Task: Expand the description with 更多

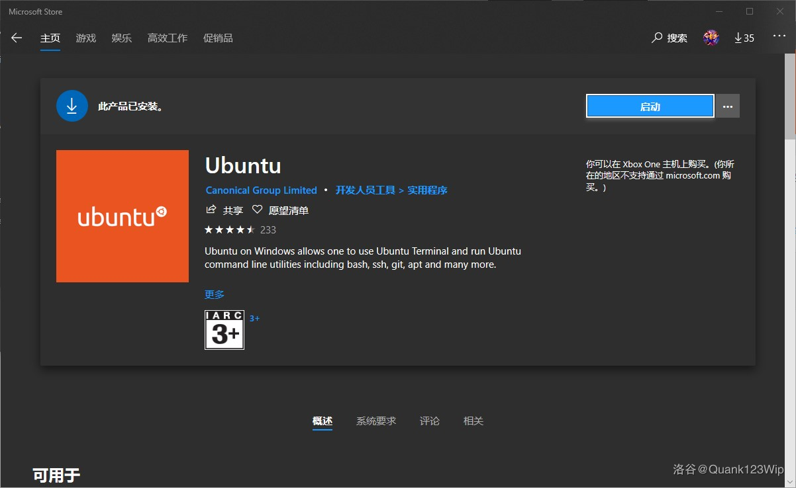Action: [214, 294]
